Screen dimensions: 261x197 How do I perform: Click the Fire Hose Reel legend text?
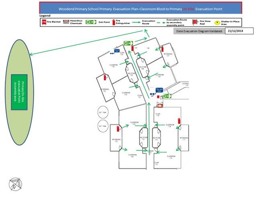pyautogui.click(x=205, y=22)
